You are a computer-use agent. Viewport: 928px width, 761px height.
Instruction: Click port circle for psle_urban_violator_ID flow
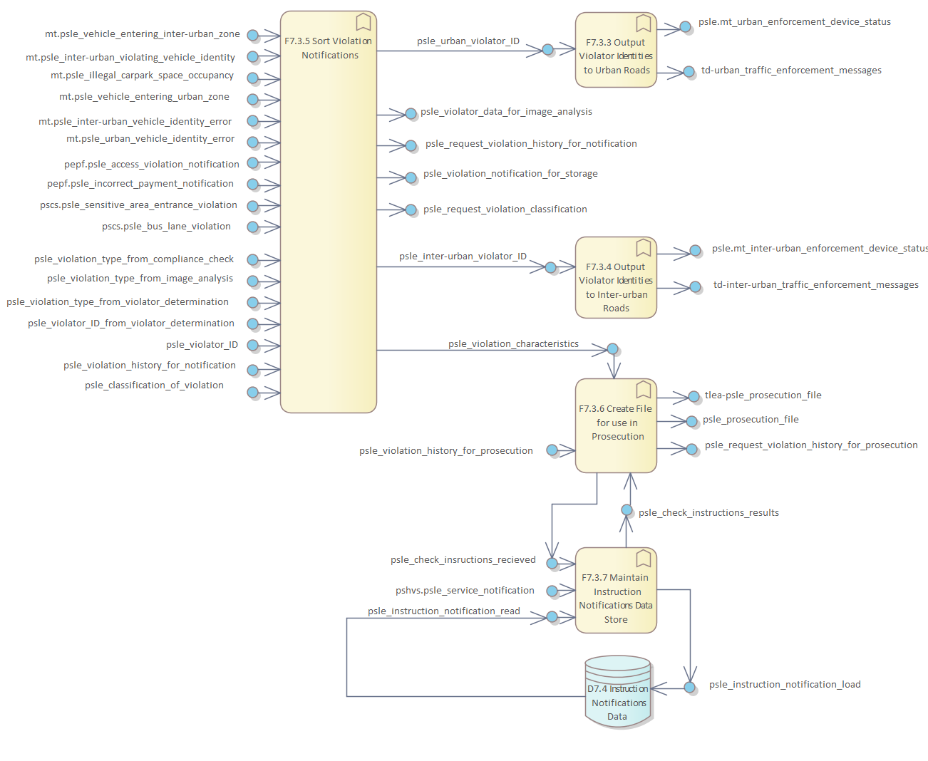tap(547, 50)
